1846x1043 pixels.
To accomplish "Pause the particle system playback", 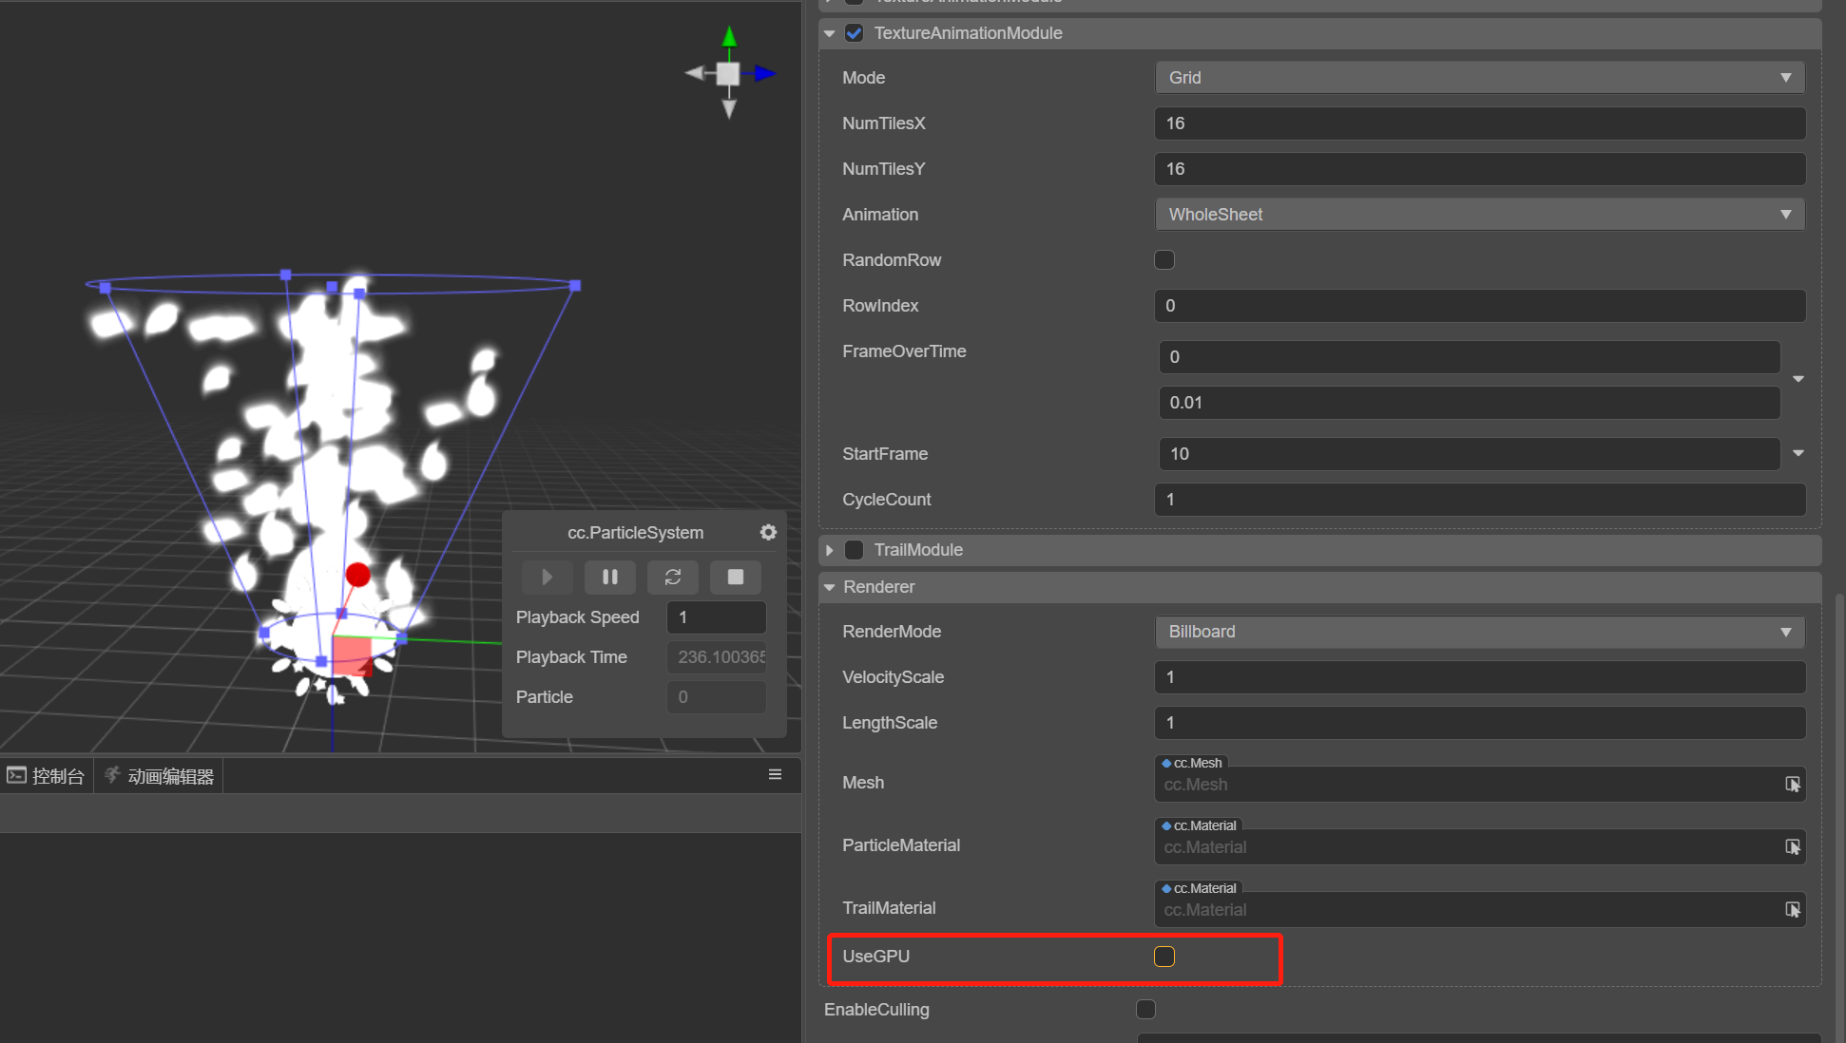I will (609, 577).
